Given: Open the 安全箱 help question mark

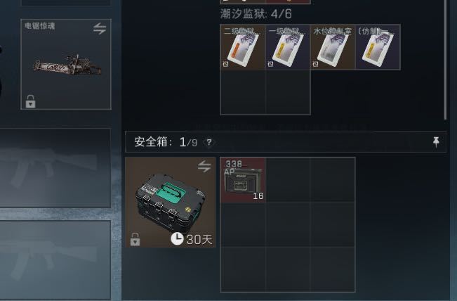Looking at the screenshot, I should coord(209,143).
